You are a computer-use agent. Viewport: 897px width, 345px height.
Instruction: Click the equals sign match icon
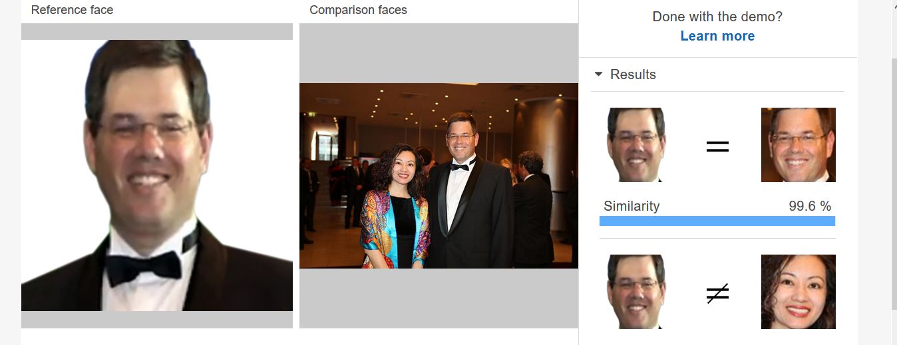717,147
